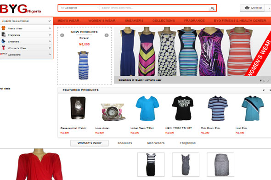The width and height of the screenshot is (271, 180).
Task: Open Men's Wear sidebar link
Action: 15,28
